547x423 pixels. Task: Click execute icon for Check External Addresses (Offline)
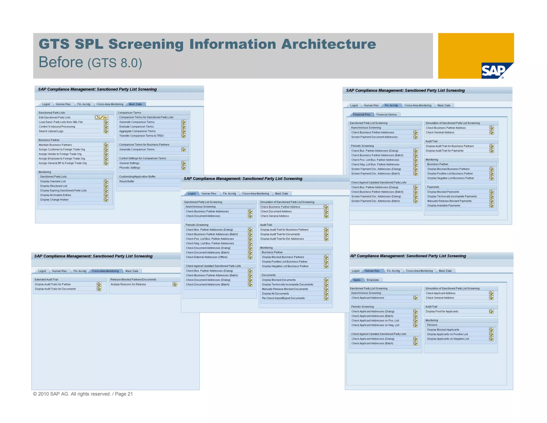pyautogui.click(x=250, y=257)
